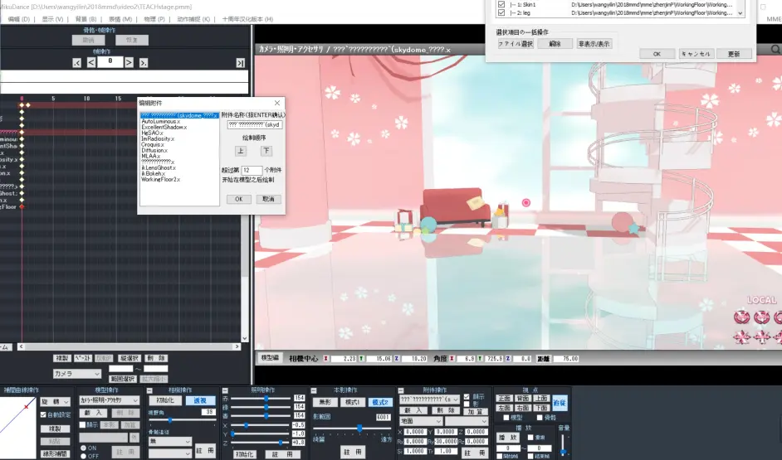Collapse the 相机操作 camera panel
Image resolution: width=782 pixels, height=460 pixels.
click(x=149, y=390)
